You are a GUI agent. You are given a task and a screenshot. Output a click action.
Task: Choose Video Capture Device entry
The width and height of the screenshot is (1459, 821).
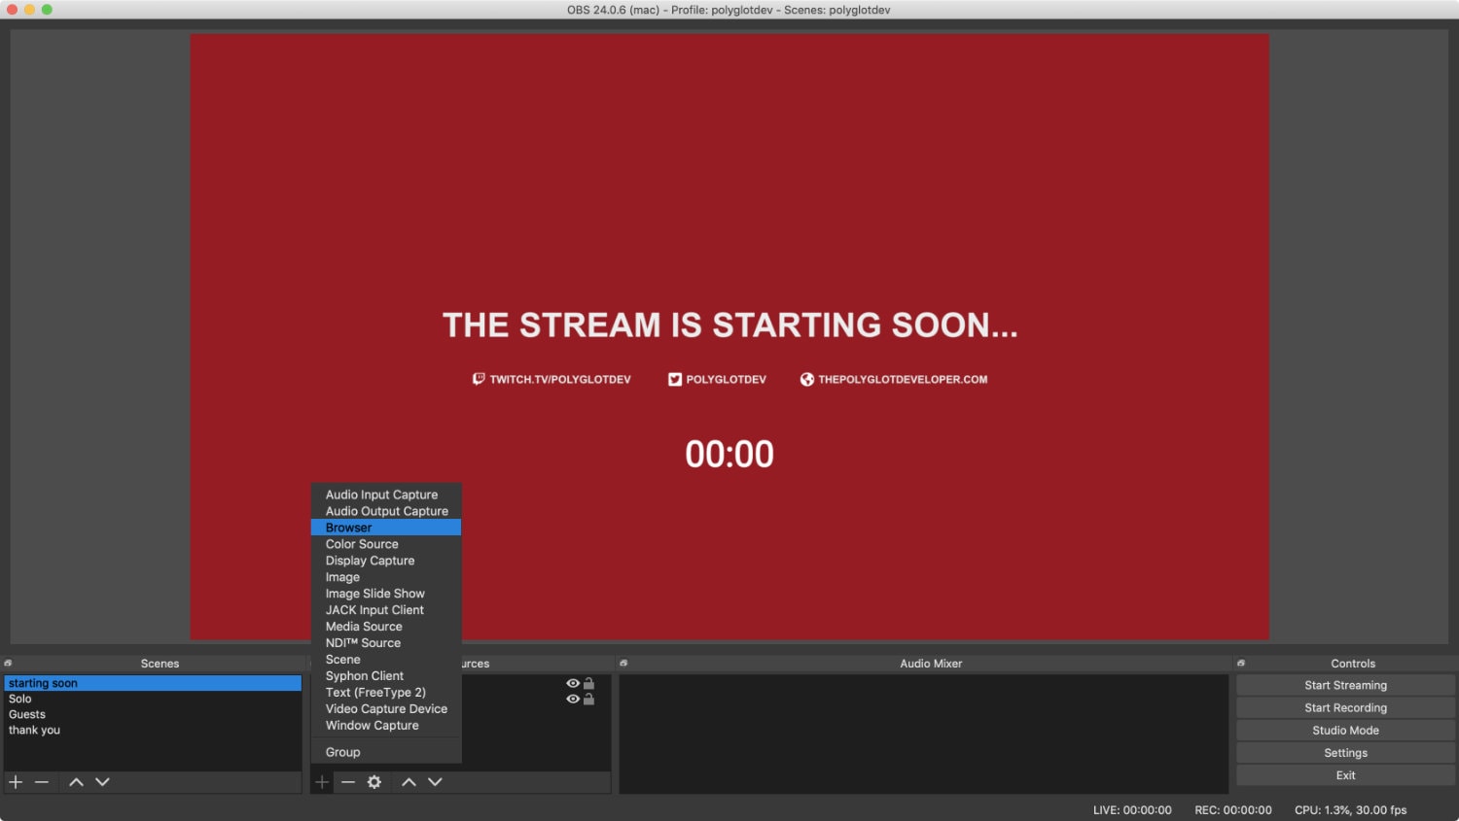tap(386, 709)
